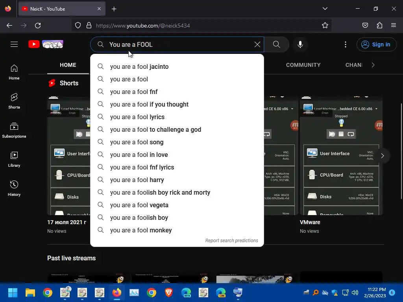Show more channel tabs with chevron
The height and width of the screenshot is (302, 403).
pyautogui.click(x=373, y=65)
